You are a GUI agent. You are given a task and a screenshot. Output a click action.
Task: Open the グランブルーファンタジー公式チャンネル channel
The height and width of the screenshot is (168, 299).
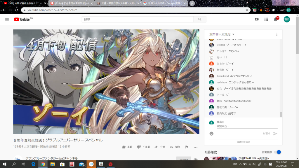click(51, 158)
